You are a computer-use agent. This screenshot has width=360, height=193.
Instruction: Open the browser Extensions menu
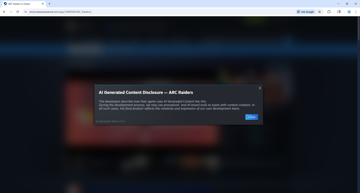[x=329, y=12]
